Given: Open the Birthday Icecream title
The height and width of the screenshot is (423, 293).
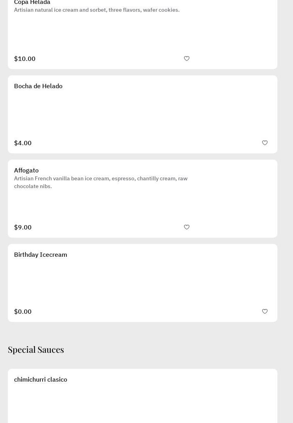Looking at the screenshot, I should tap(41, 254).
